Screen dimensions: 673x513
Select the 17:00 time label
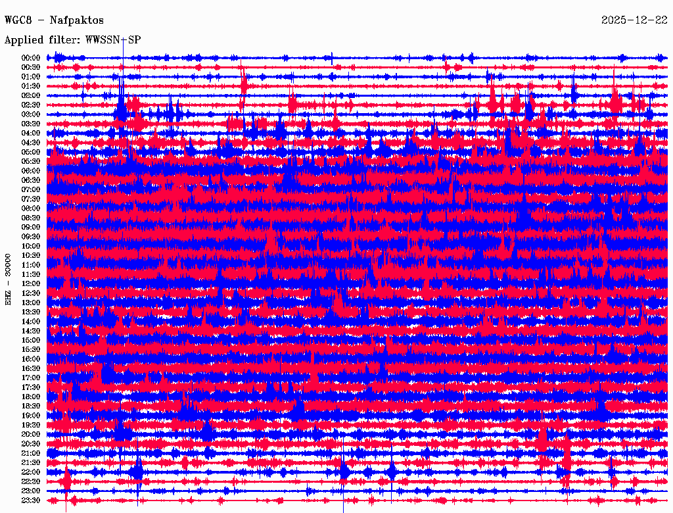31,378
